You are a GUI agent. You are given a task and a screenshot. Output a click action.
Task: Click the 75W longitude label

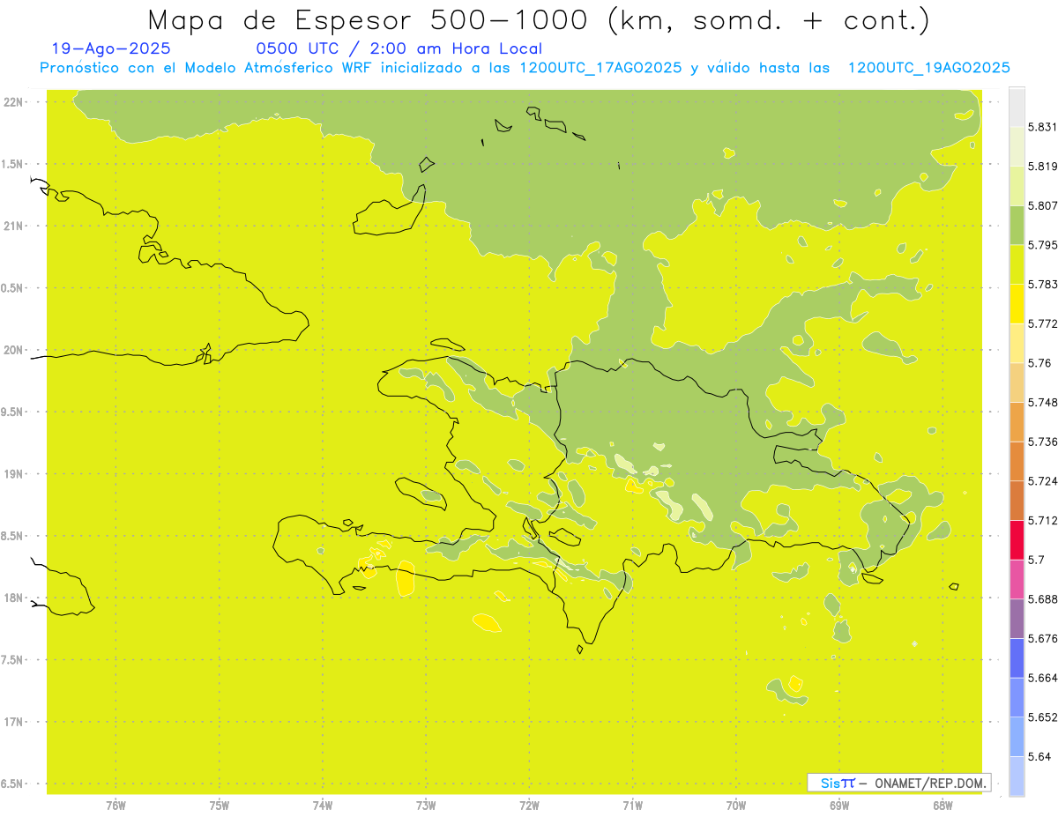[x=220, y=806]
